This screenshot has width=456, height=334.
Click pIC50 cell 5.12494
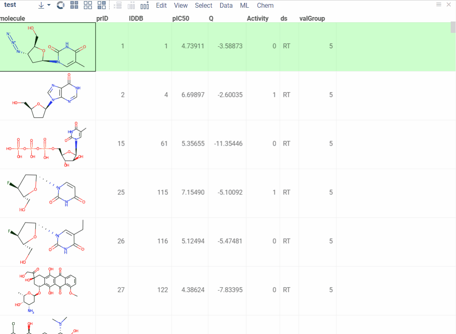click(193, 241)
